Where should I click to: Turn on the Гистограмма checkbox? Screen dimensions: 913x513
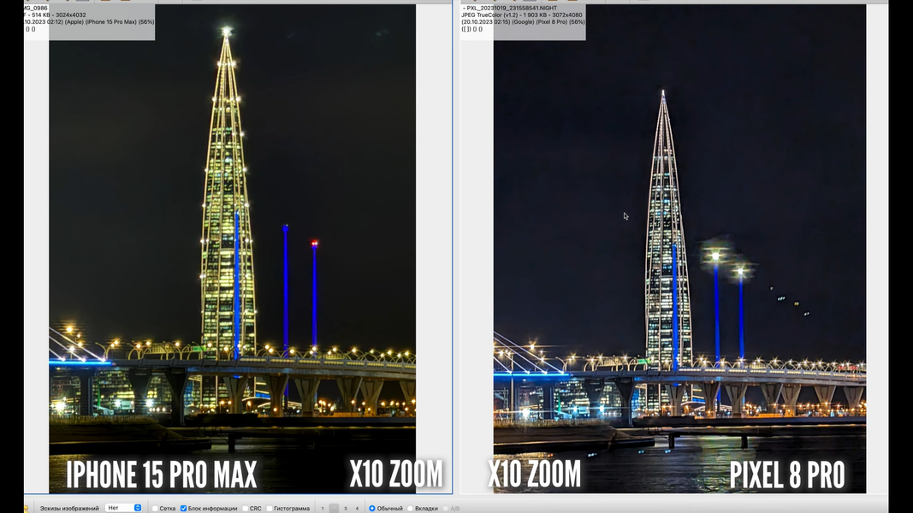tap(270, 508)
